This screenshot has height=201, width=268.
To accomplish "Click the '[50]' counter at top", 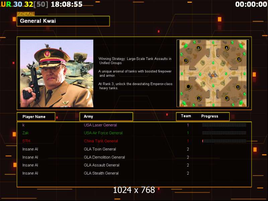I will [x=41, y=4].
